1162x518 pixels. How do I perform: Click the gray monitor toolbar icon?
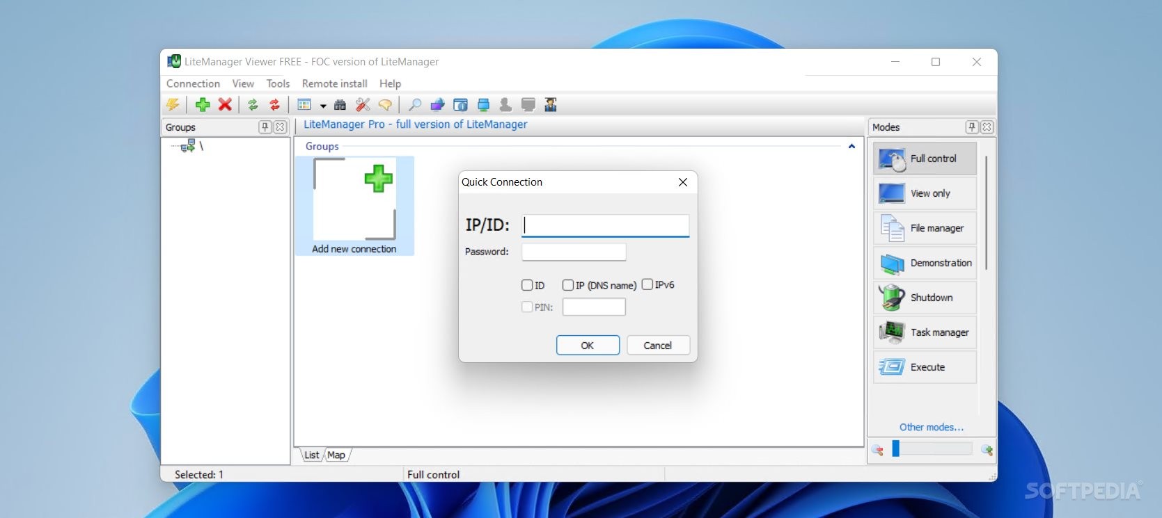[528, 105]
